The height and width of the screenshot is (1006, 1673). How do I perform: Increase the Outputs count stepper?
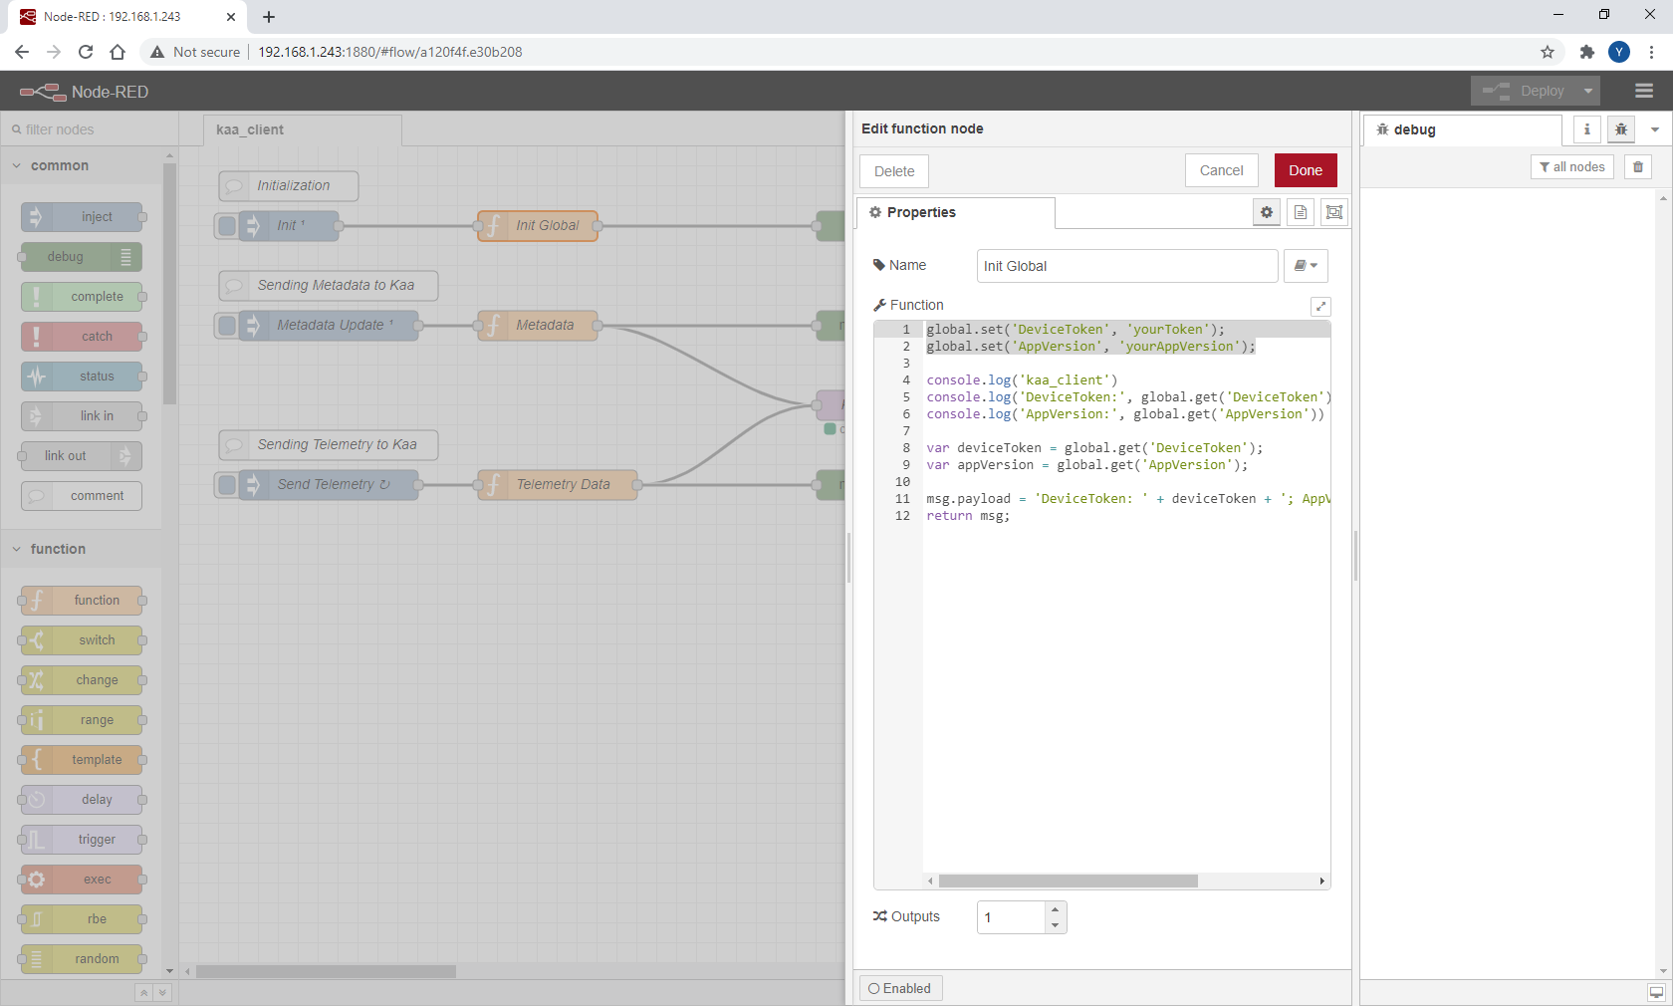coord(1056,909)
